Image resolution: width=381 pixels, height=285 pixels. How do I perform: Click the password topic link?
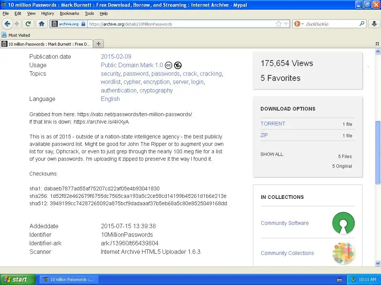[x=135, y=73]
